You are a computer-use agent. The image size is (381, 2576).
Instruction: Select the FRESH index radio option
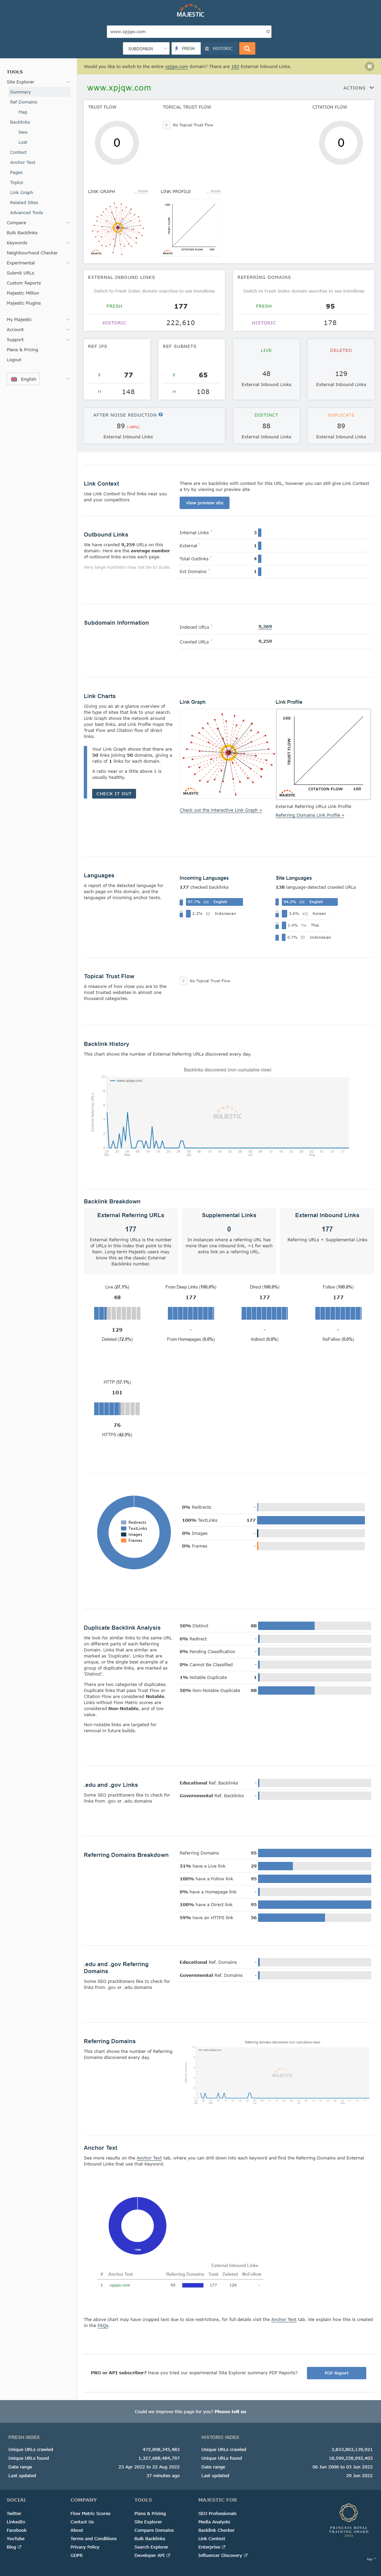coord(185,48)
